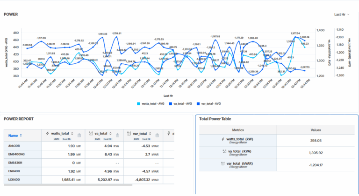Click sort arrows beside va_total header
359x196 pixels.
coord(110,134)
